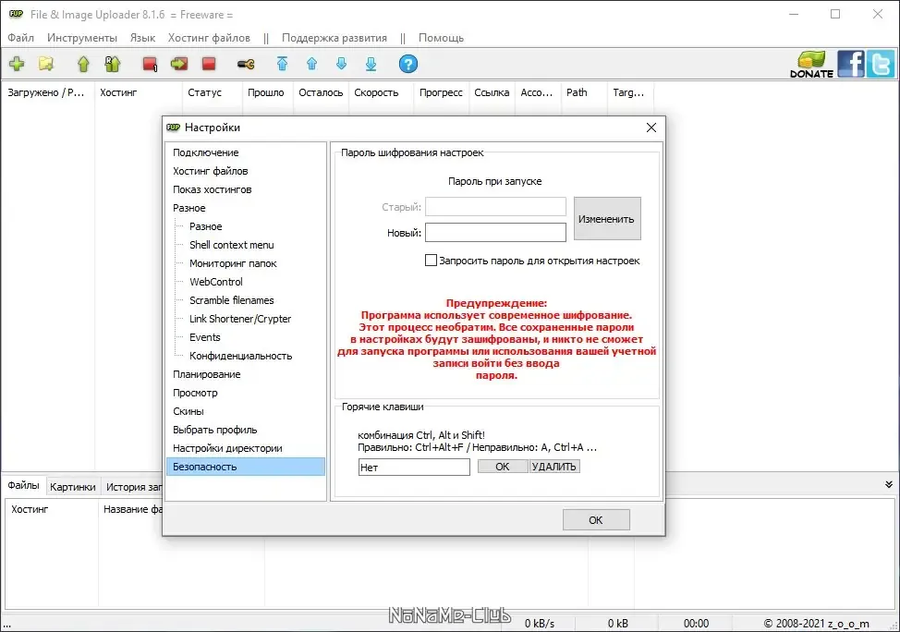Image resolution: width=900 pixels, height=632 pixels.
Task: Select Events settings item
Action: [x=205, y=337]
